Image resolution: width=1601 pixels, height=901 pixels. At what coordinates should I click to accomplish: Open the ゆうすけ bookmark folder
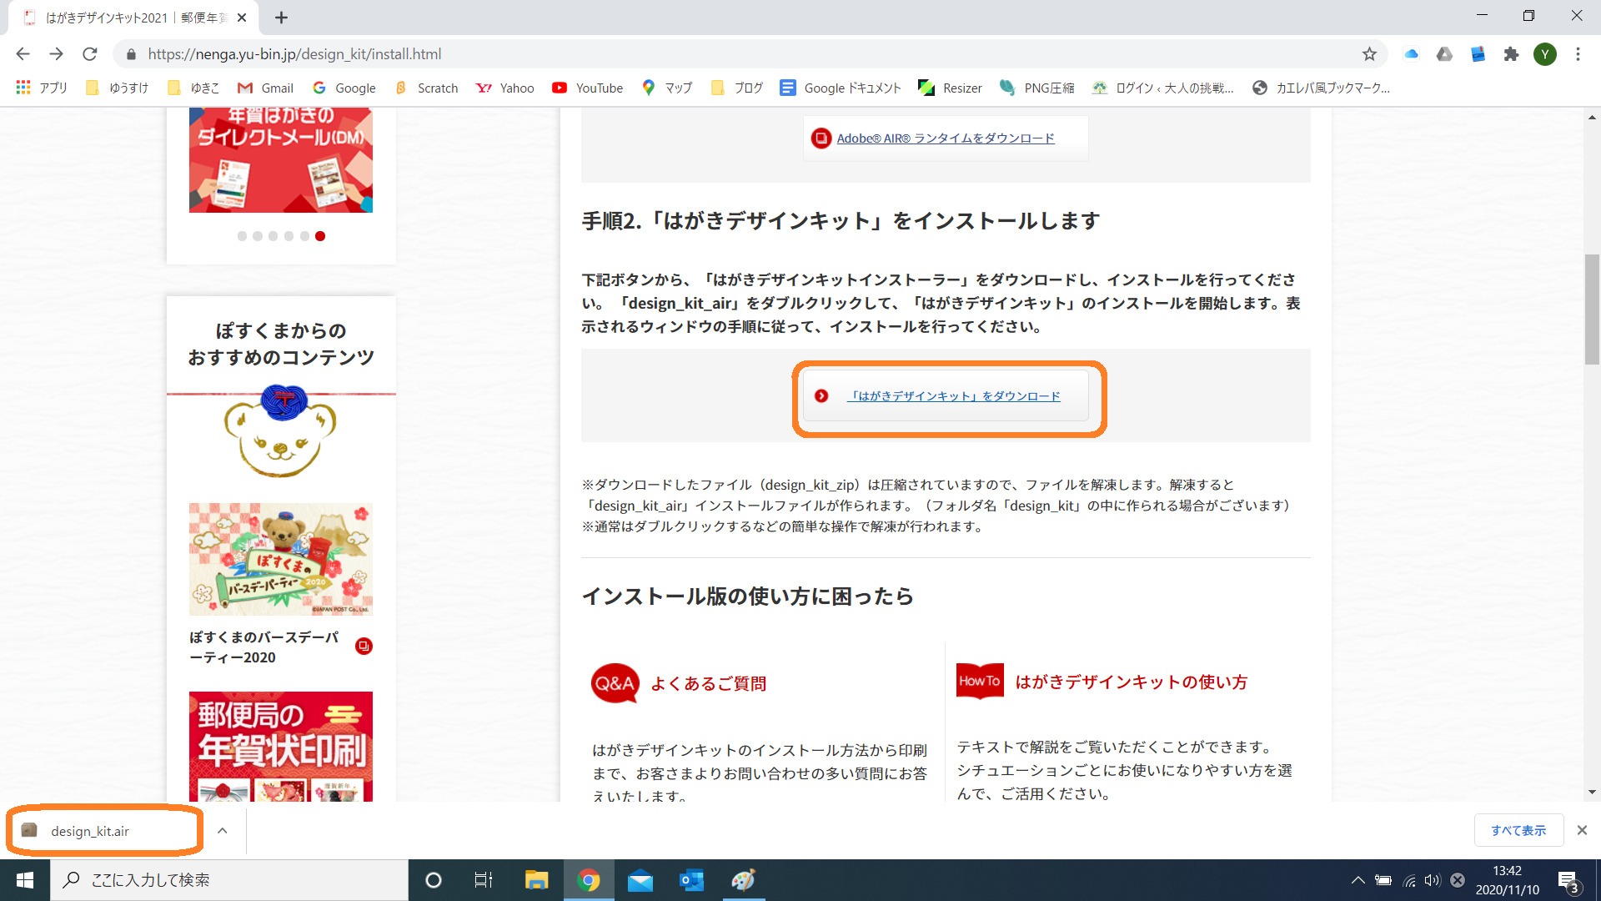pos(118,88)
